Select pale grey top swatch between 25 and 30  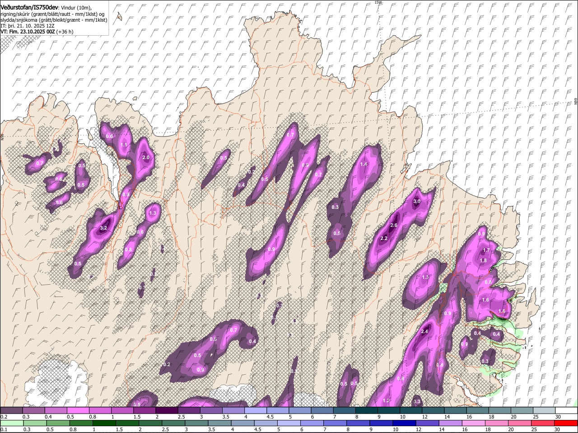[544, 410]
